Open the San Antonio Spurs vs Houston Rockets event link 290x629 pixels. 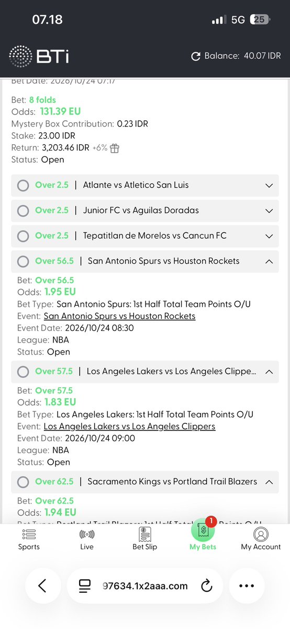119,316
